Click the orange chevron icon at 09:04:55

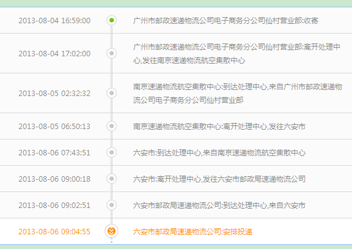coord(112,231)
